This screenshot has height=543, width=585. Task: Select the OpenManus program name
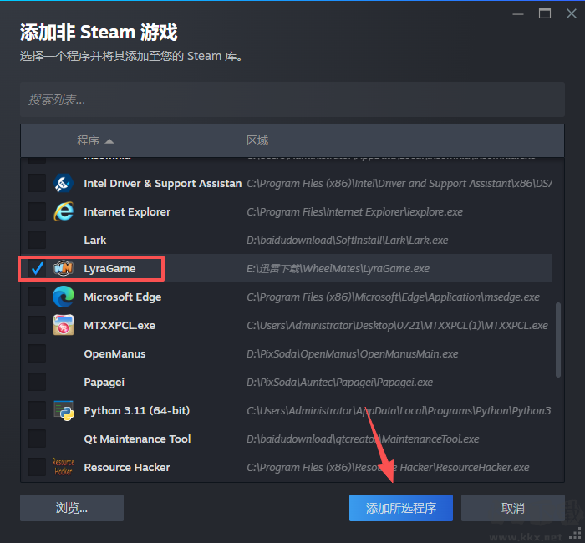pyautogui.click(x=115, y=354)
